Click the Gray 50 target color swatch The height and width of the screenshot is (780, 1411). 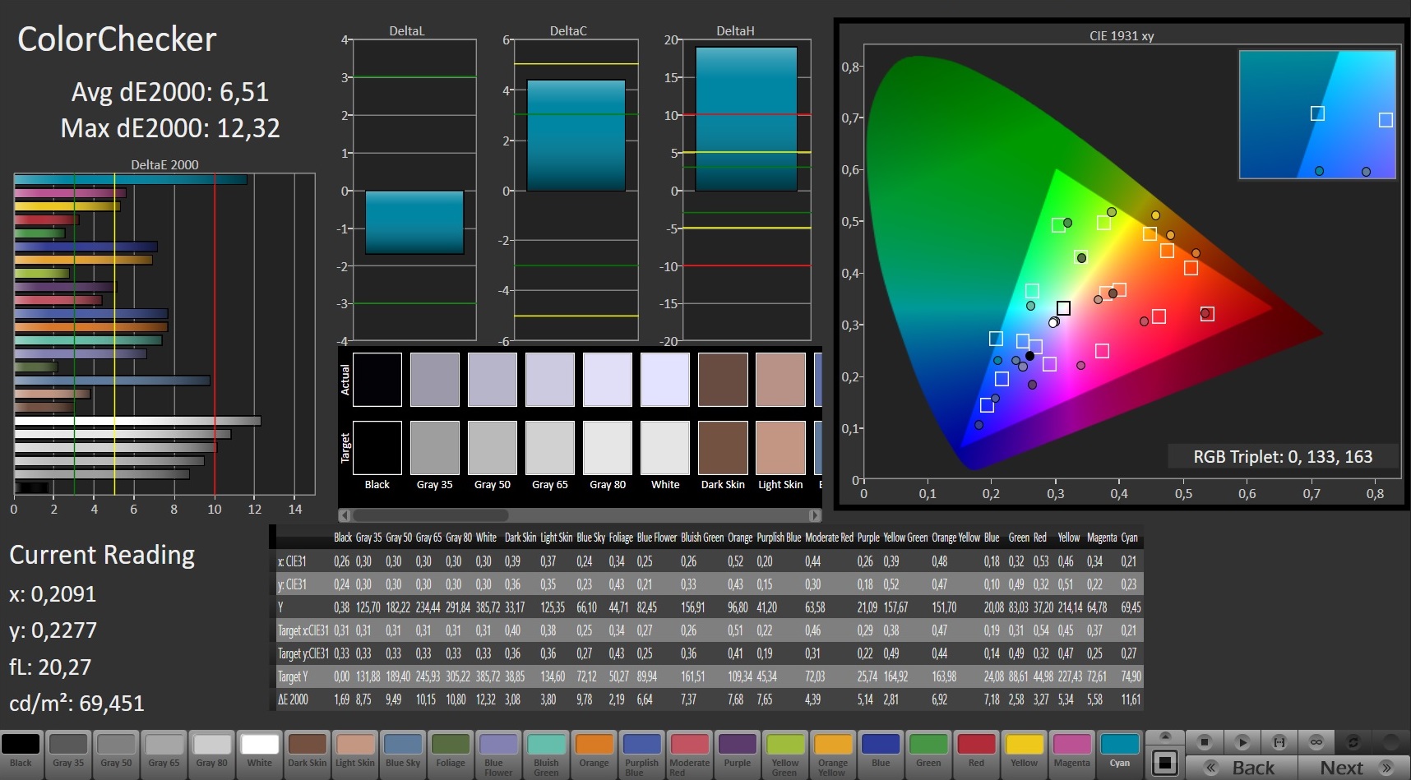[493, 448]
